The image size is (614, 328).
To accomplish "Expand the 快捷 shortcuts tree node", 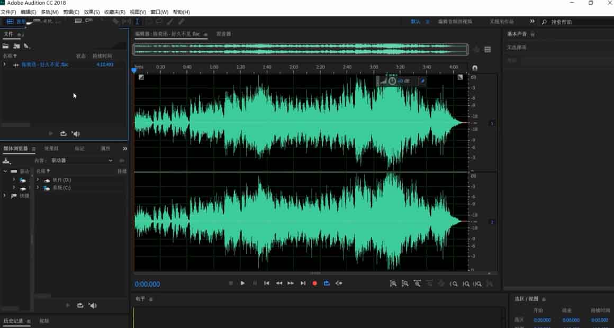I will 5,196.
